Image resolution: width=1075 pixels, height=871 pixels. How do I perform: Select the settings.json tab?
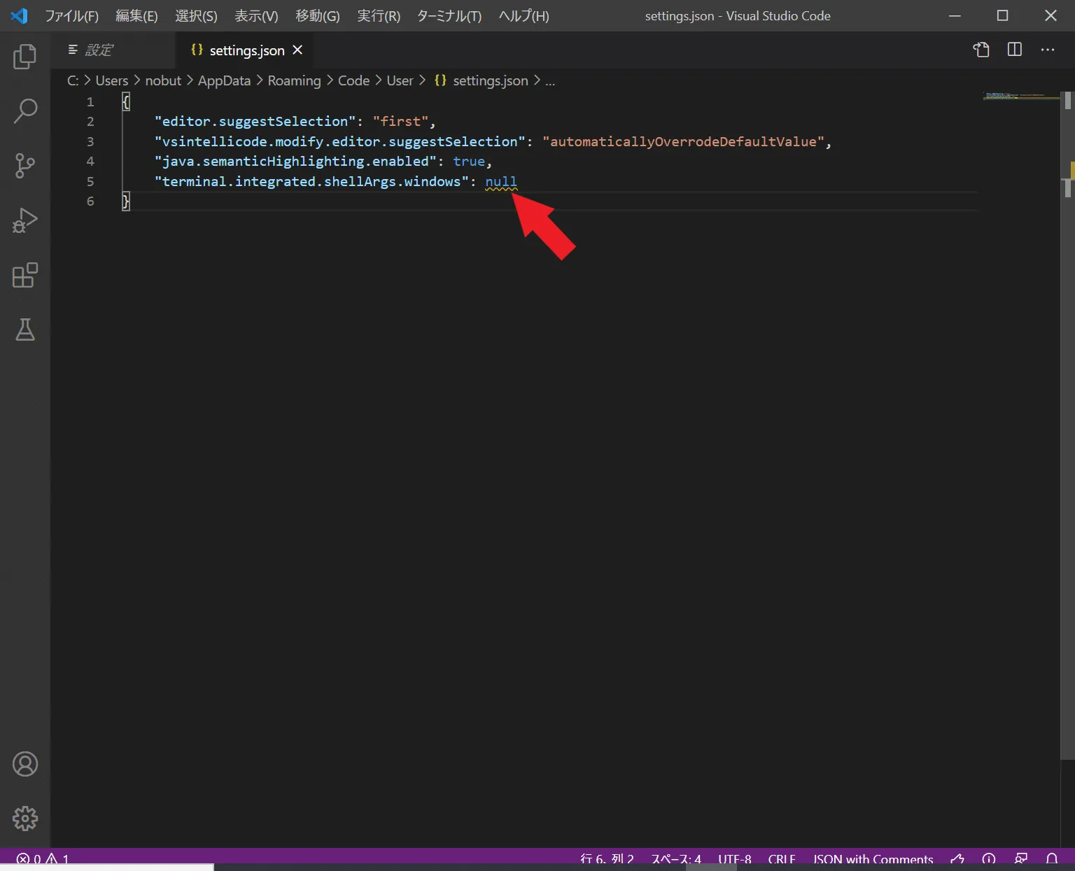pos(244,50)
